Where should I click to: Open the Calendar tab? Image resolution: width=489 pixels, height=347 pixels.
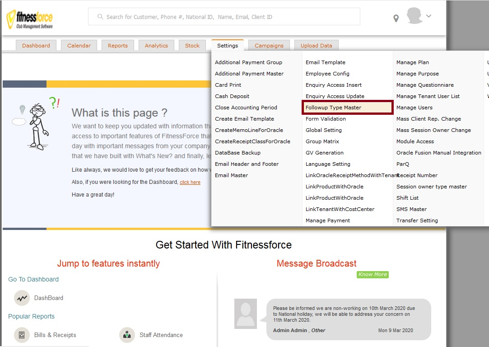tap(79, 46)
